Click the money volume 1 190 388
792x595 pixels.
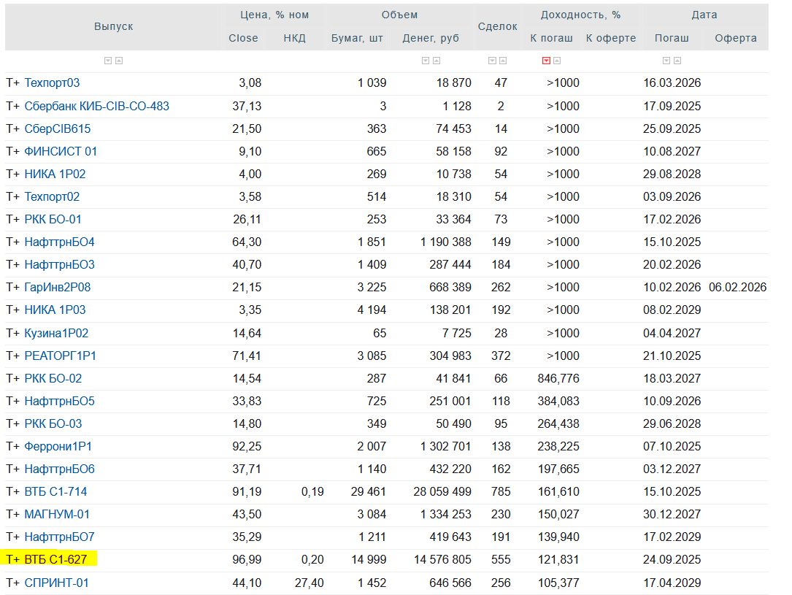[446, 242]
